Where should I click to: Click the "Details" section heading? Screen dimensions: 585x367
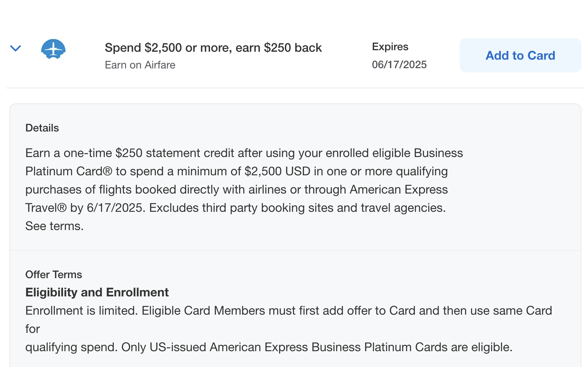coord(42,128)
